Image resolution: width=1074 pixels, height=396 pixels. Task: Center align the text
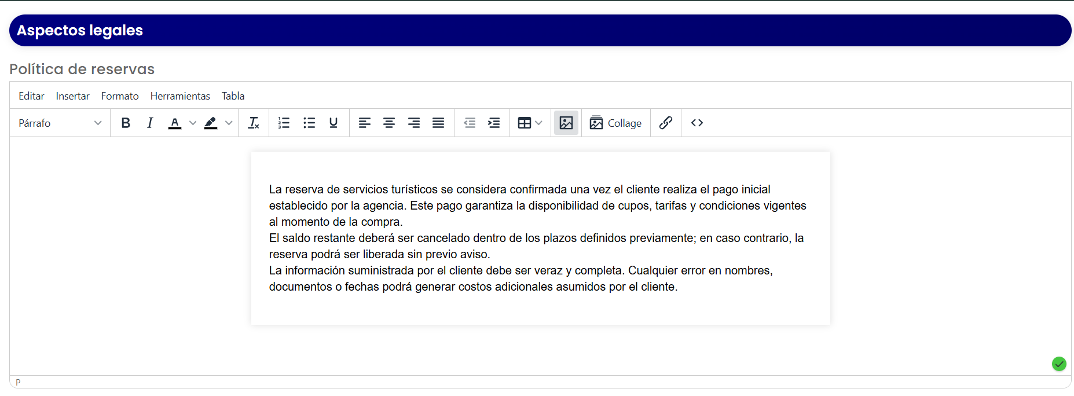389,123
